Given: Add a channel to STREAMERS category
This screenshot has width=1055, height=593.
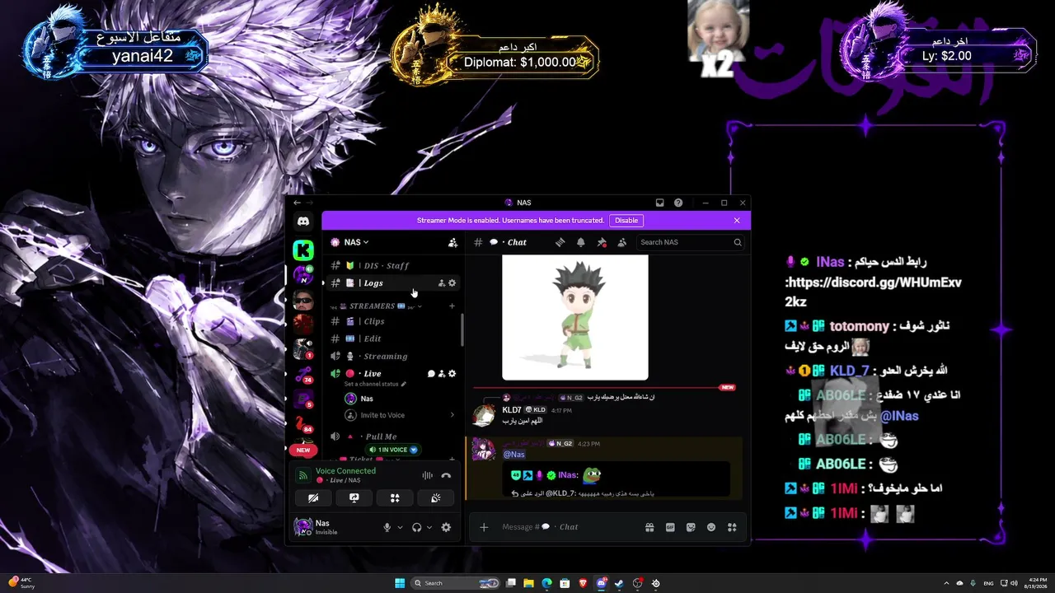Looking at the screenshot, I should (x=452, y=306).
